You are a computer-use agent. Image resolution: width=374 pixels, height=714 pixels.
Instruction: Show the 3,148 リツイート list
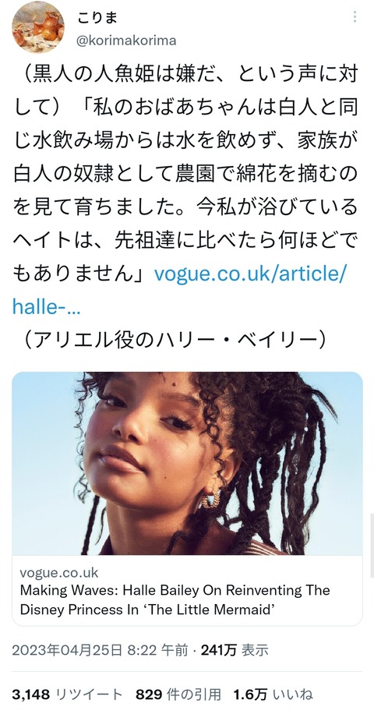click(x=67, y=695)
